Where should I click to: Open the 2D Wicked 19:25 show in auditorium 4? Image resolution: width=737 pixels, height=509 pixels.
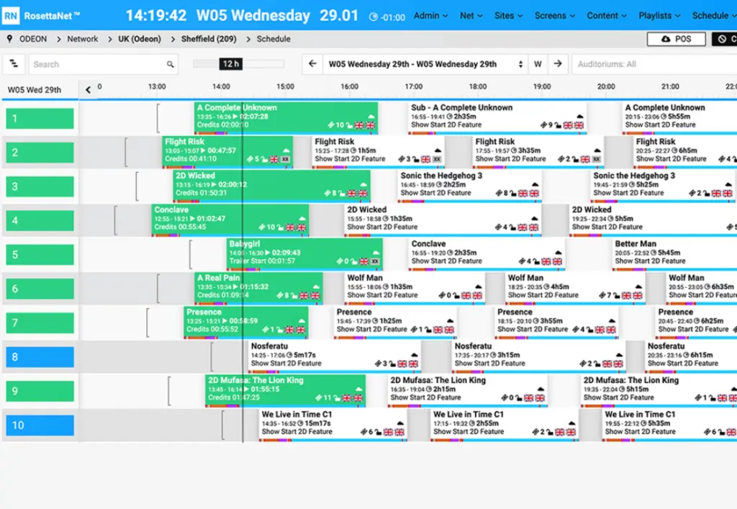point(653,219)
